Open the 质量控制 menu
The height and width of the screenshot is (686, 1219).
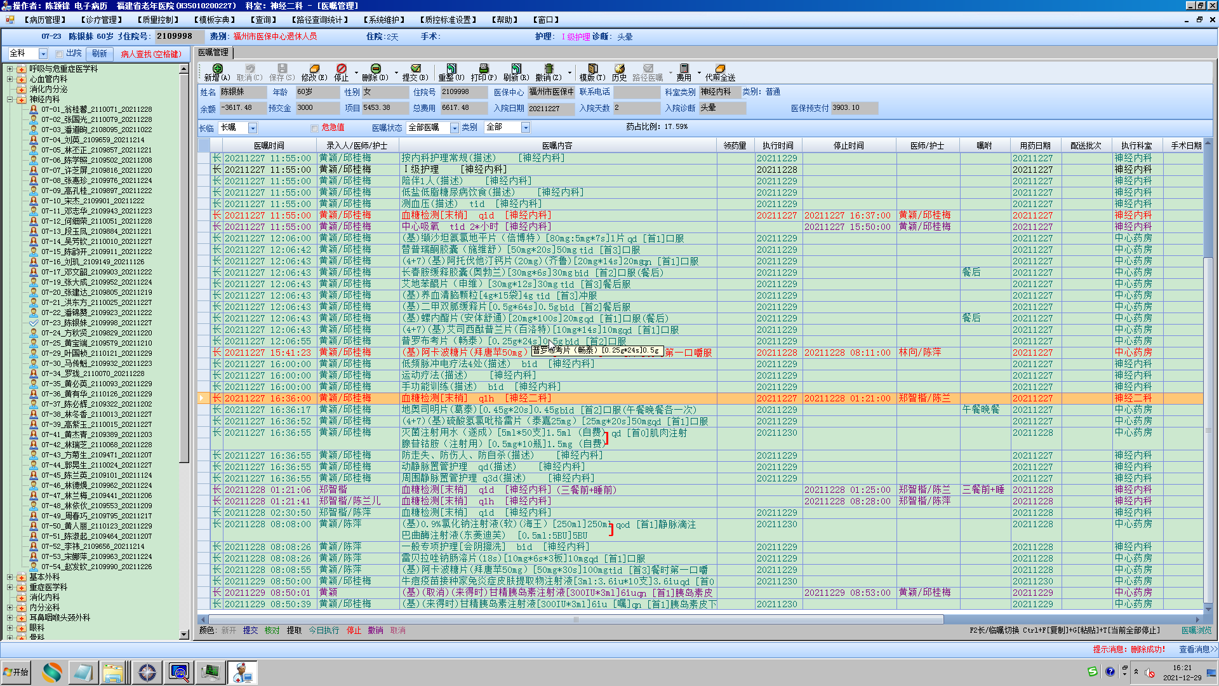pos(158,20)
